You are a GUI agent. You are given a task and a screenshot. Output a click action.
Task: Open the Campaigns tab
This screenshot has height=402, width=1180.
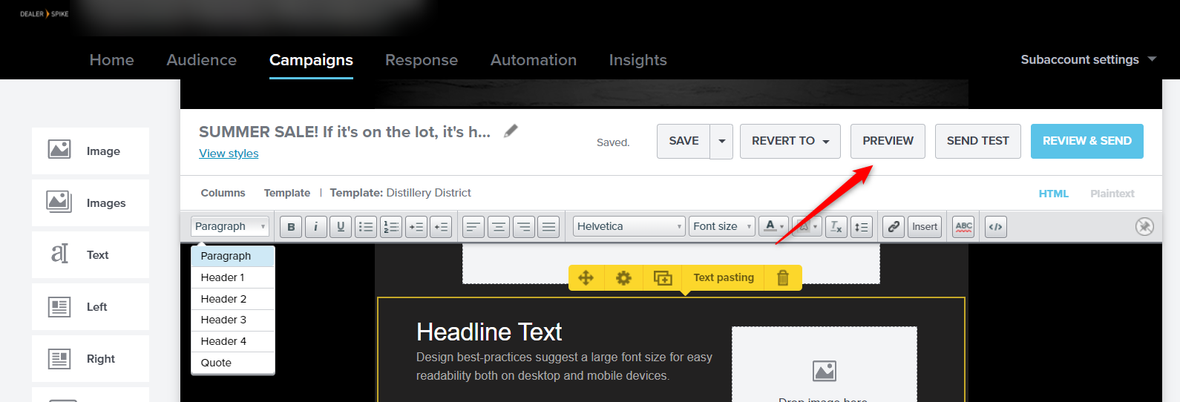coord(311,60)
